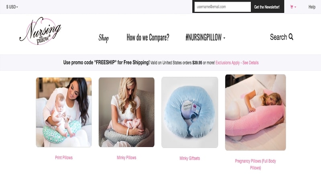The image size is (321, 181).
Task: Select the blue Minky Giftsets image
Action: [190, 112]
